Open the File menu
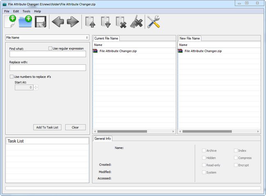The image size is (266, 196). pos(7,11)
